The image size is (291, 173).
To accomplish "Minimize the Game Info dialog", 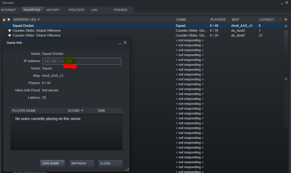I will pyautogui.click(x=120, y=43).
